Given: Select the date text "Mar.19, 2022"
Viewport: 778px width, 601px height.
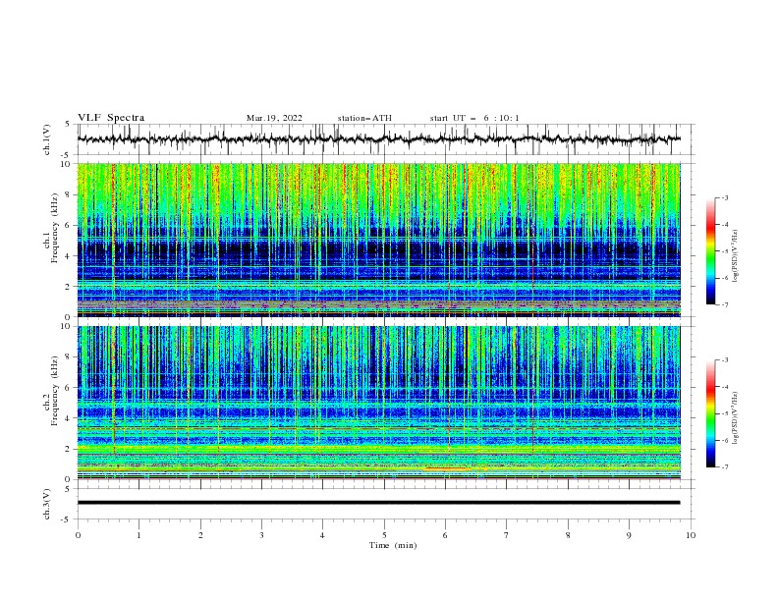Looking at the screenshot, I should click(274, 118).
